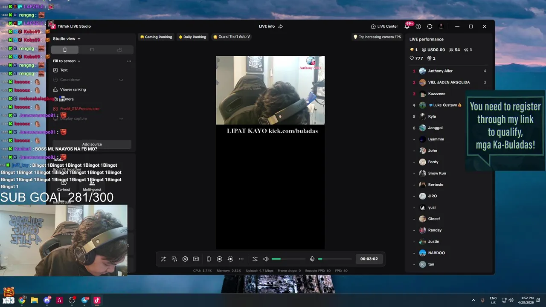Open the help question mark icon

pyautogui.click(x=418, y=26)
